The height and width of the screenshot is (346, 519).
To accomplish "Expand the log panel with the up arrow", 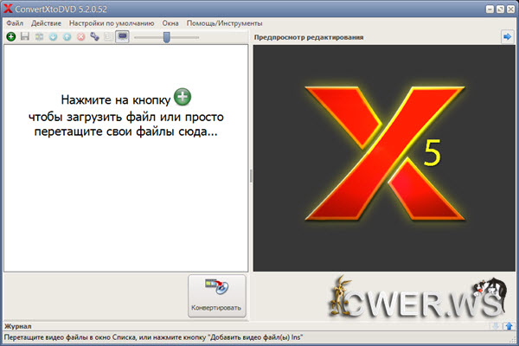I will point(509,325).
